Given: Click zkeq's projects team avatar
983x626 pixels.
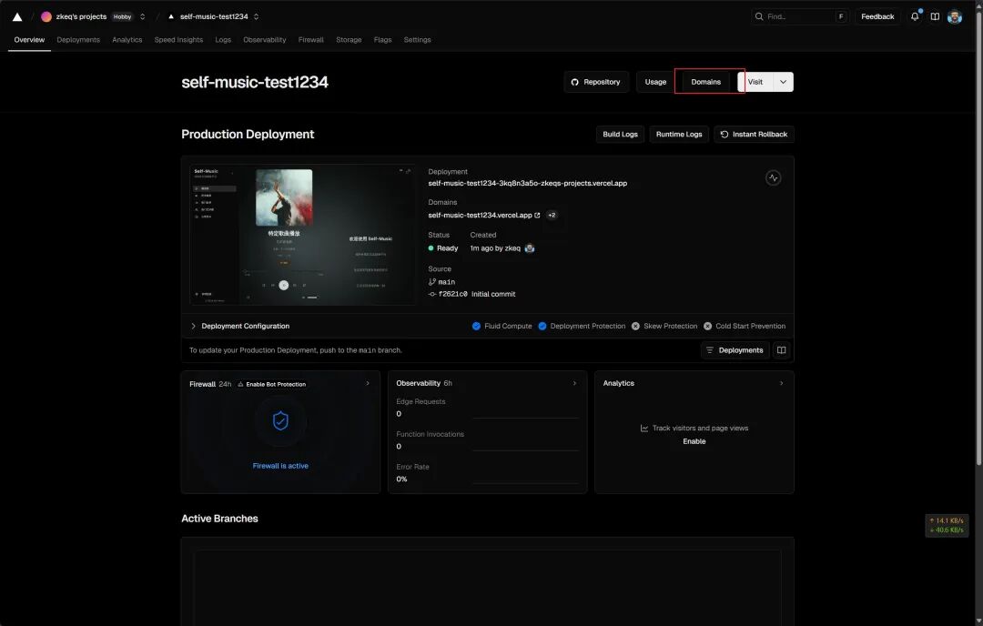Looking at the screenshot, I should click(46, 17).
